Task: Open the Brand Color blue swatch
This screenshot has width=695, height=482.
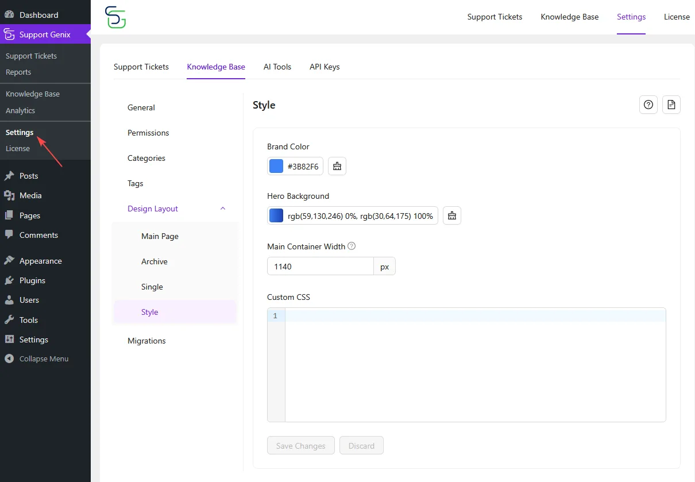Action: pyautogui.click(x=276, y=166)
